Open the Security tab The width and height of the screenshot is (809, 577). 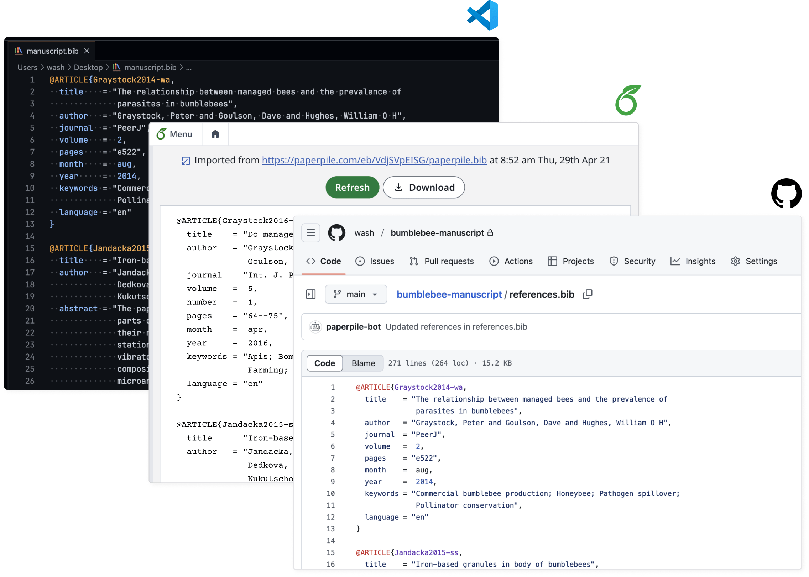click(632, 261)
